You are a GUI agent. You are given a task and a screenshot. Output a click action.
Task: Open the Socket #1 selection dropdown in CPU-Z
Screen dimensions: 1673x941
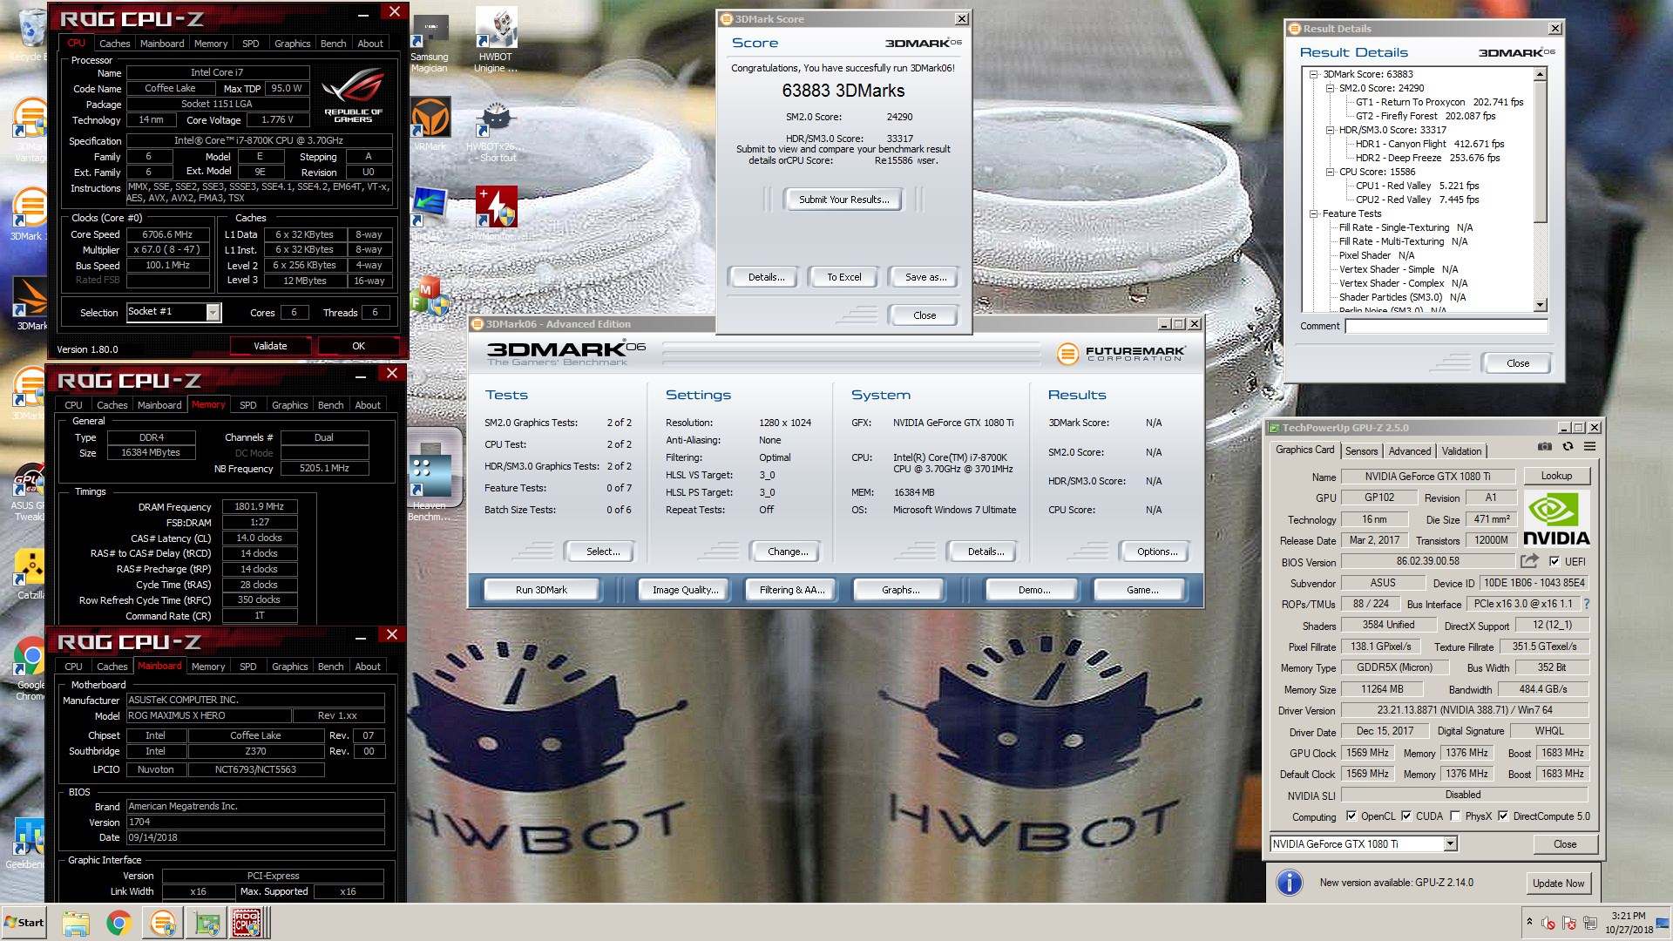click(x=213, y=313)
